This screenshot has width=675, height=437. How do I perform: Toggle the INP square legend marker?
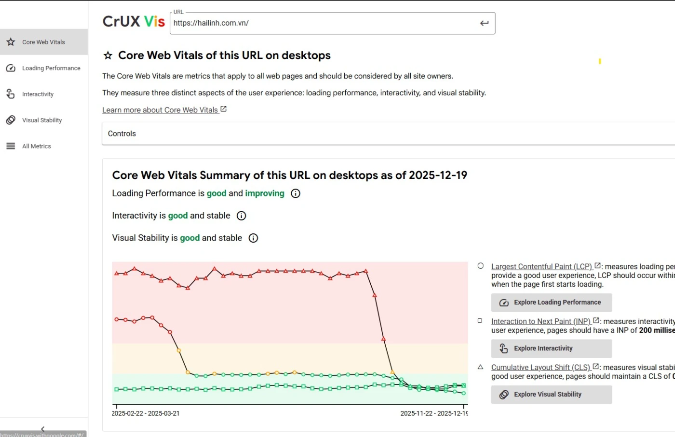[x=480, y=320]
